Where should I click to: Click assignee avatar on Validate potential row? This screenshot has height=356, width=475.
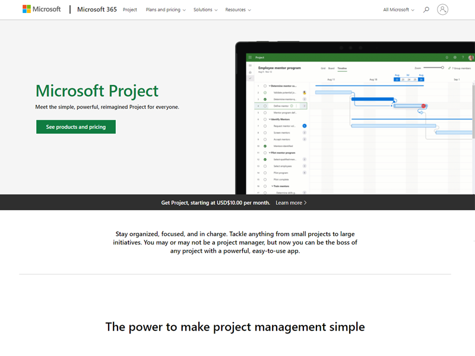pos(305,93)
